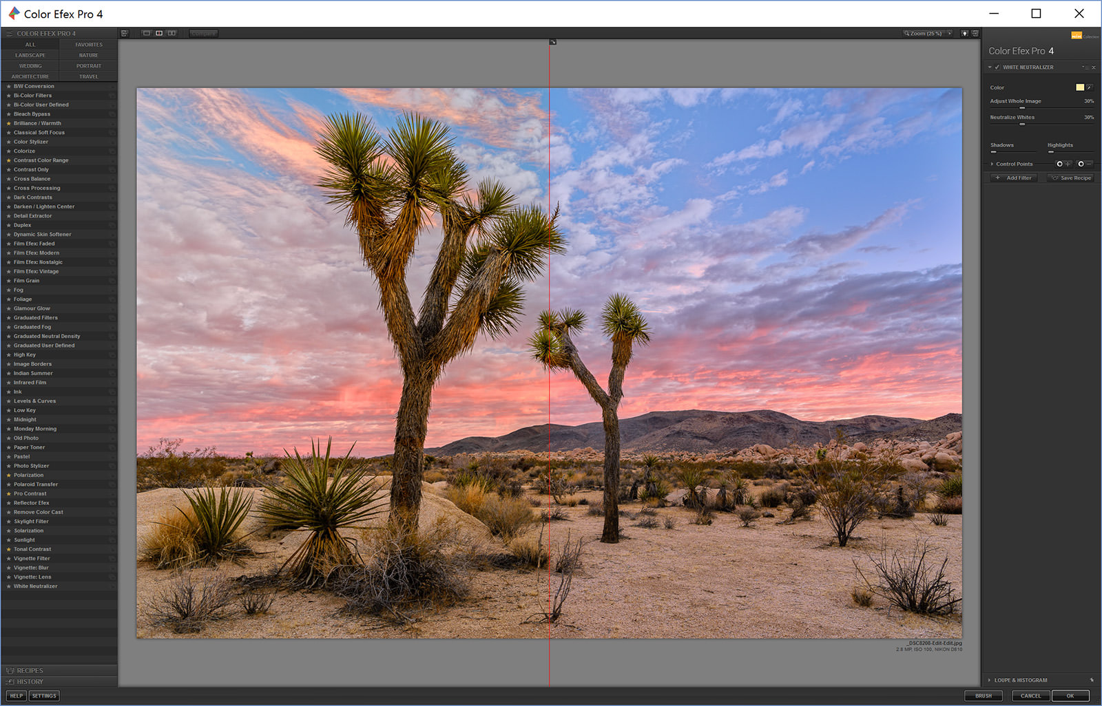Switch to split preview view

coord(159,33)
